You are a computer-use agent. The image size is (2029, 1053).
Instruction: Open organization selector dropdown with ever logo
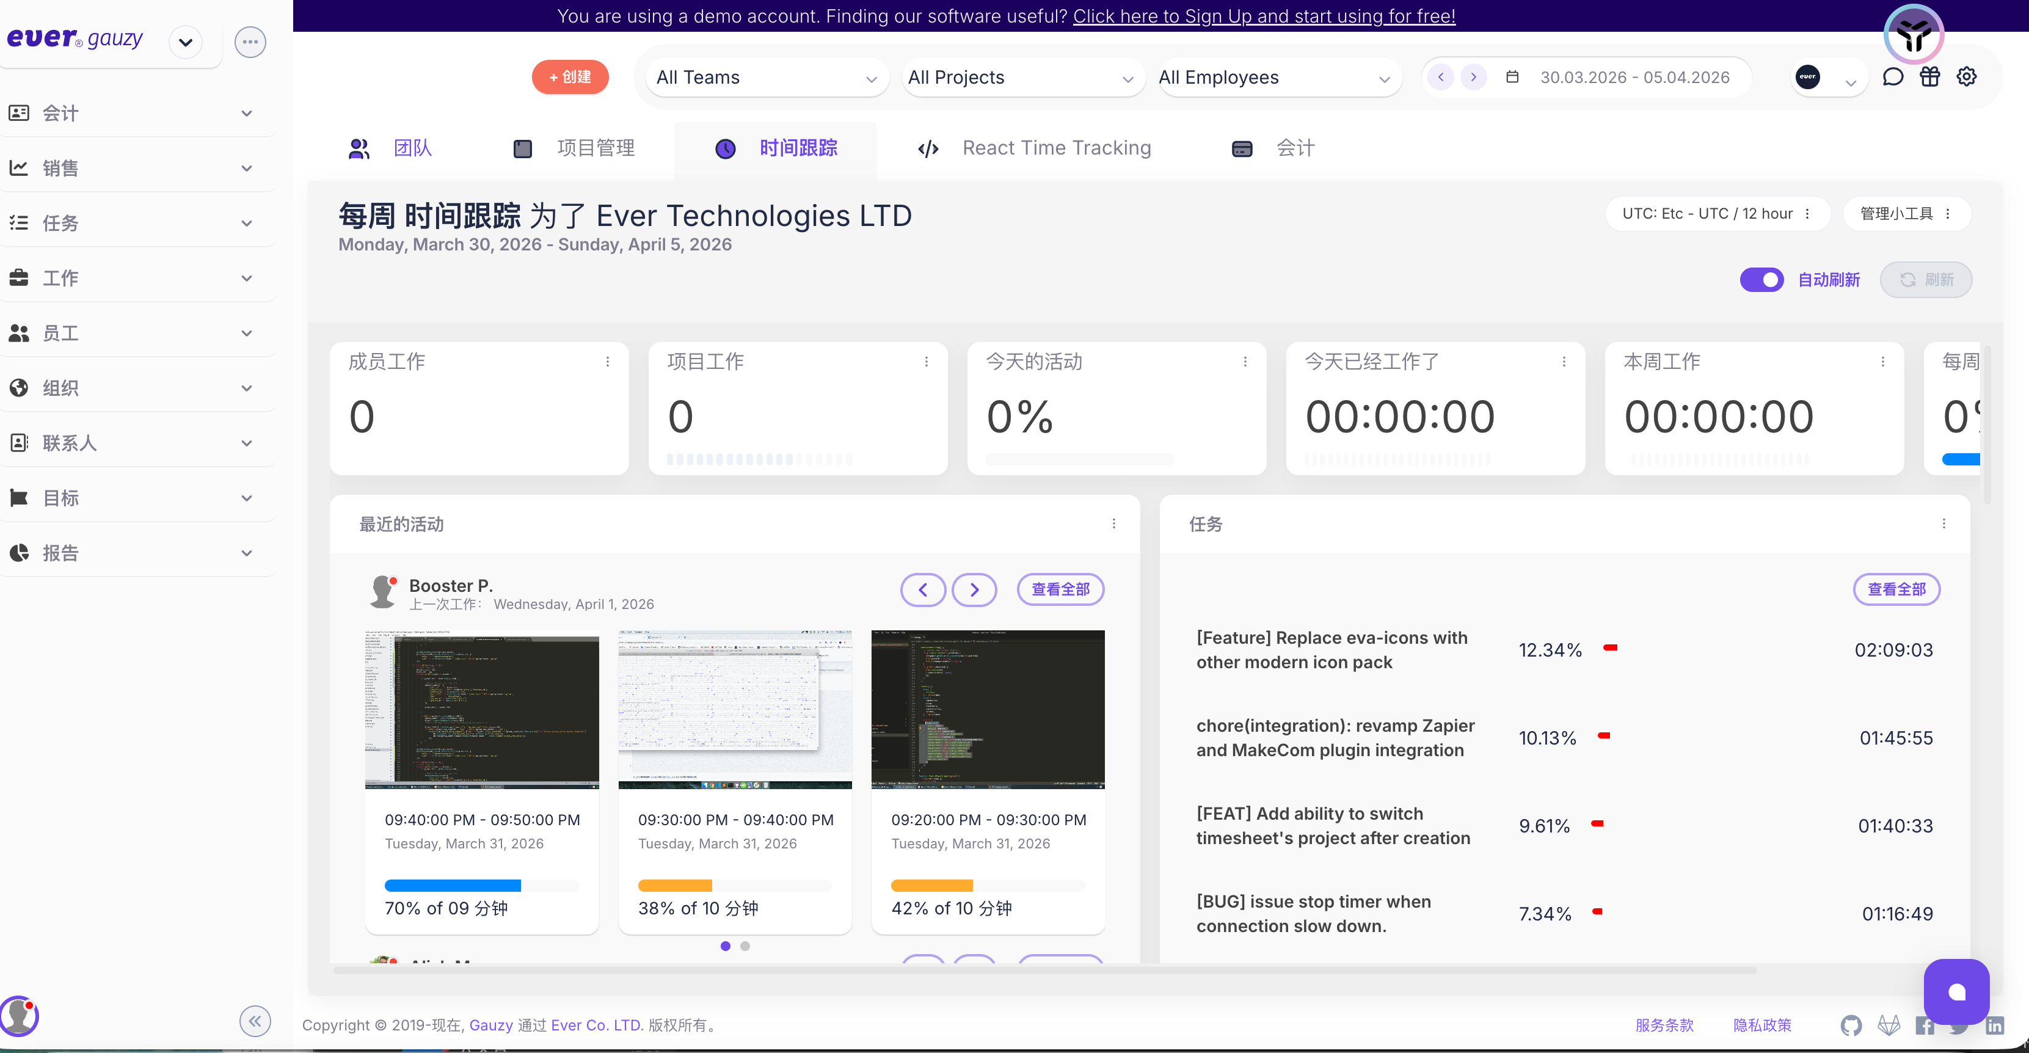click(x=1827, y=77)
